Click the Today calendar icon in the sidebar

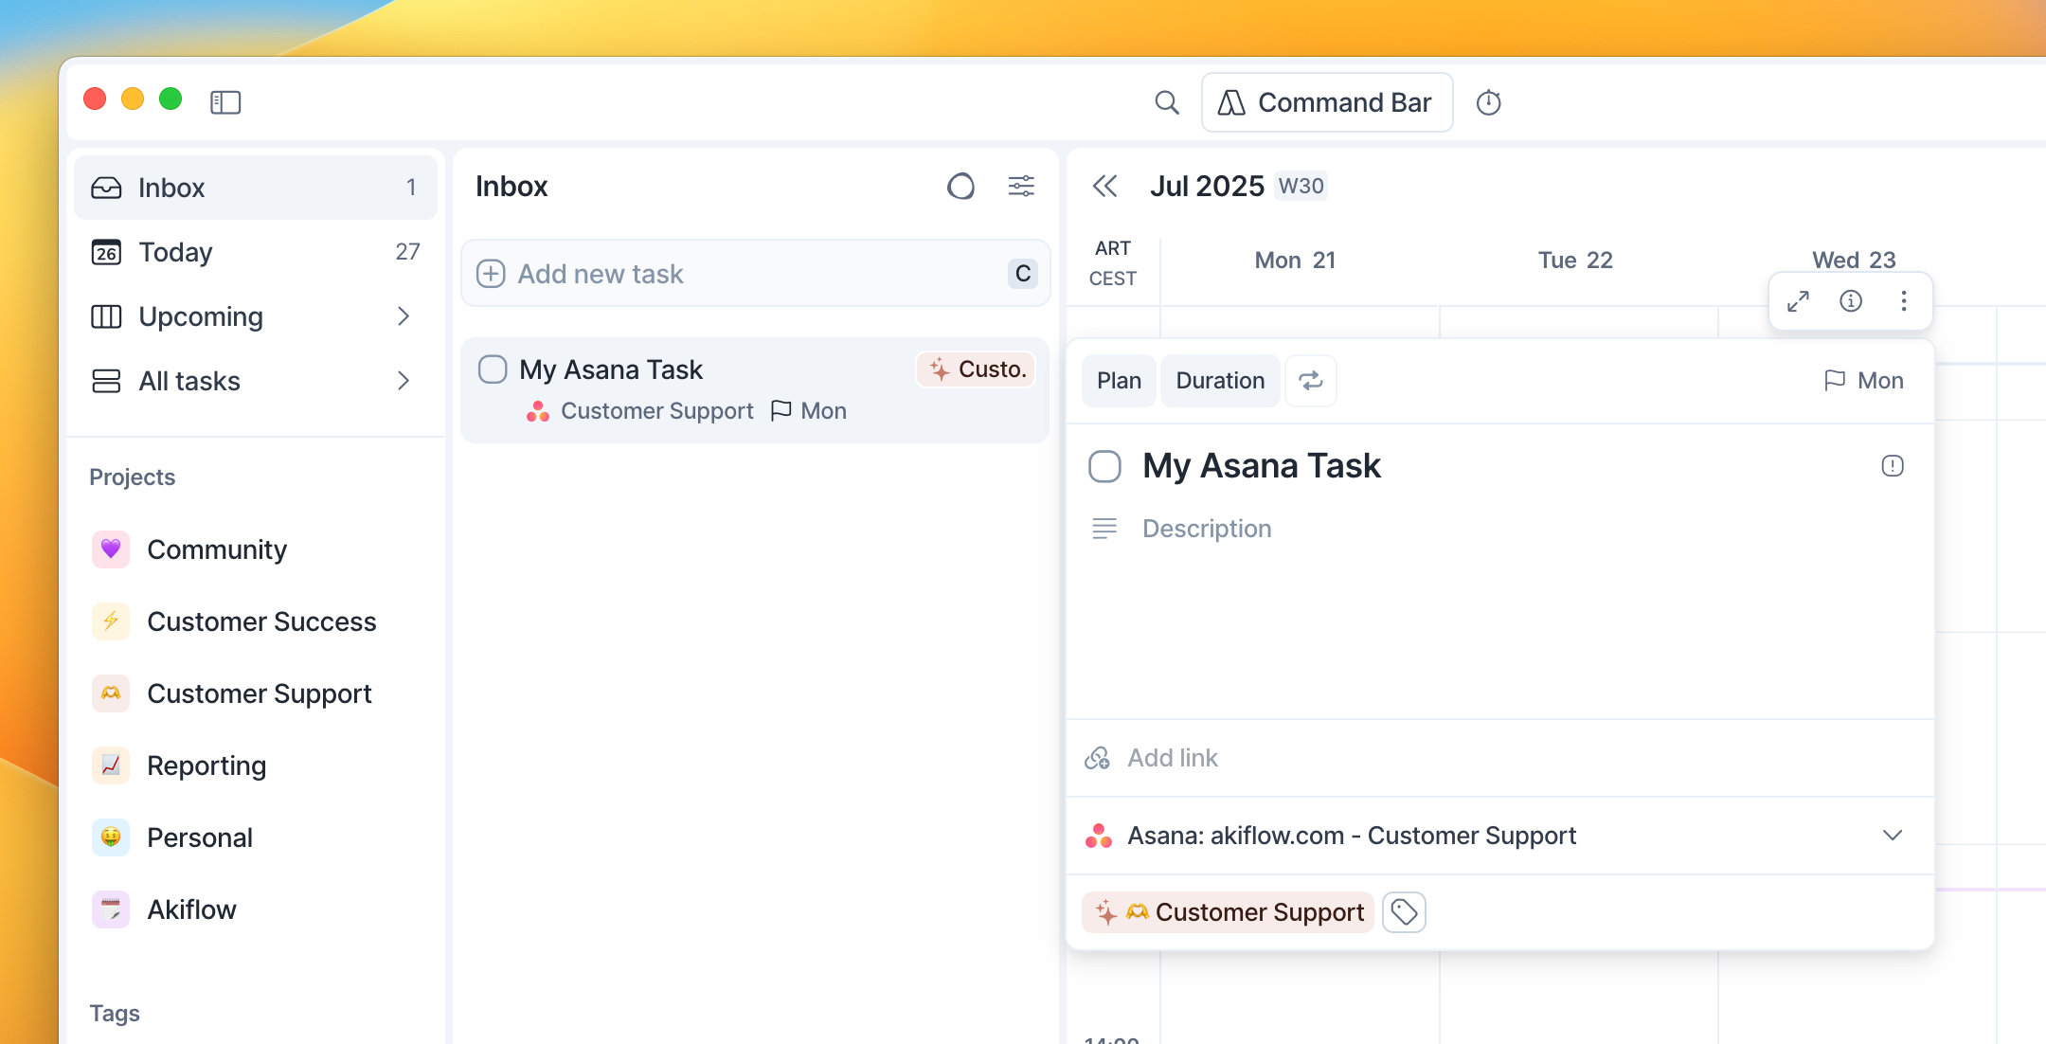click(106, 252)
